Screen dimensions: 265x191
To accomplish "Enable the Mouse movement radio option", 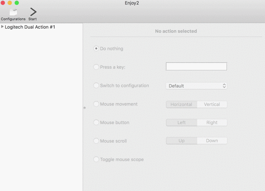I will [96, 104].
